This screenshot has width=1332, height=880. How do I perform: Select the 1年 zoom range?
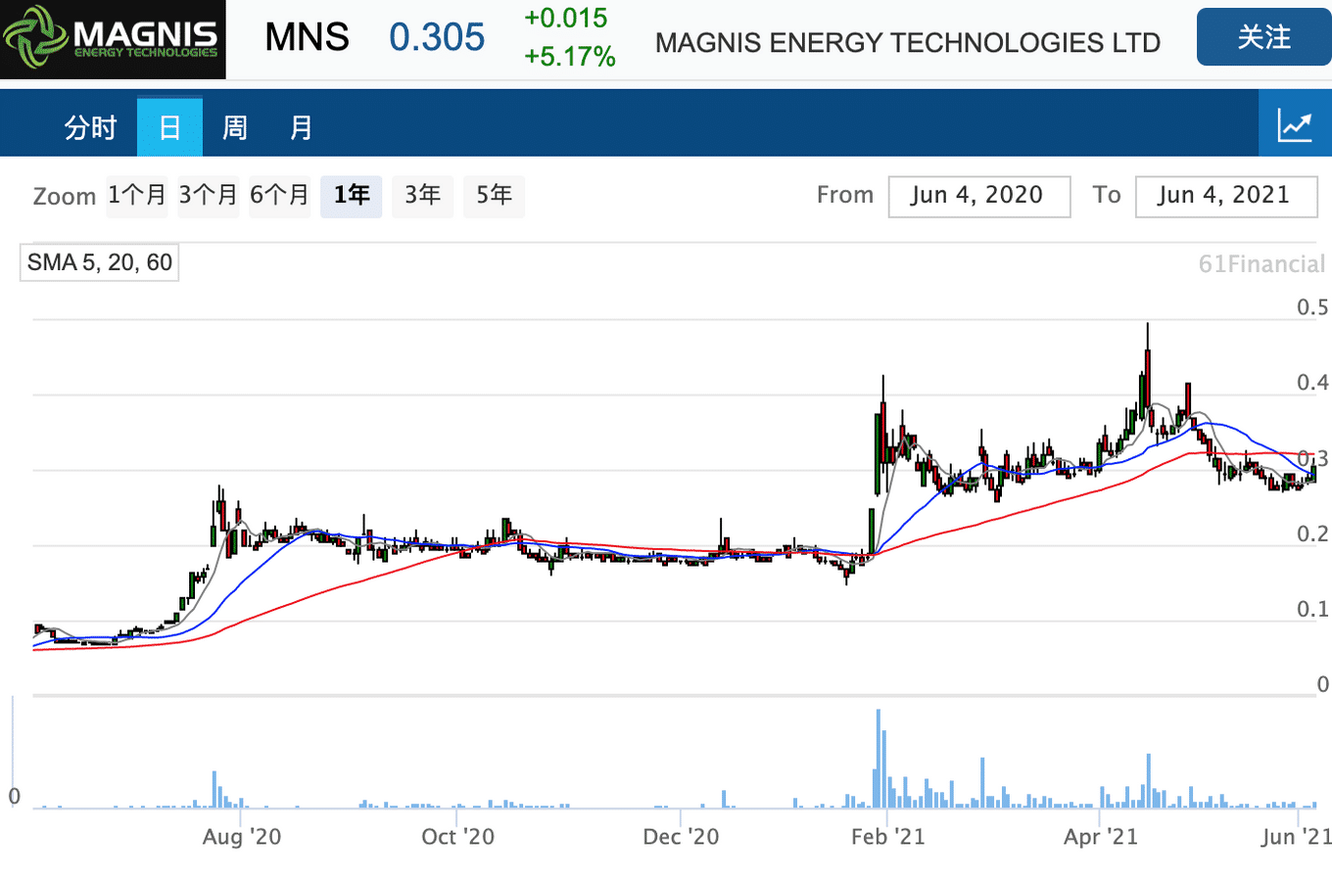point(352,196)
